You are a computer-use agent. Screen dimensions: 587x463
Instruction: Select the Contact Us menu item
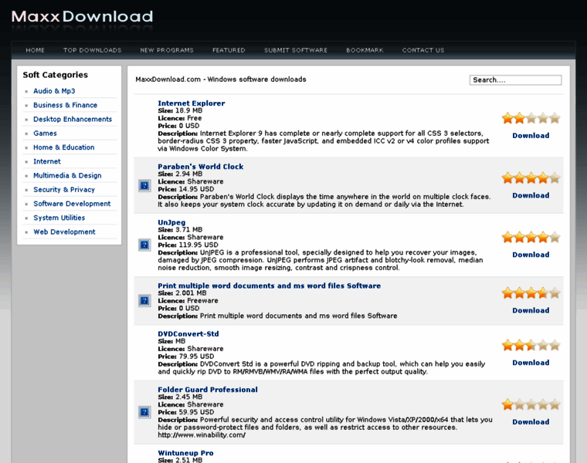coord(423,50)
